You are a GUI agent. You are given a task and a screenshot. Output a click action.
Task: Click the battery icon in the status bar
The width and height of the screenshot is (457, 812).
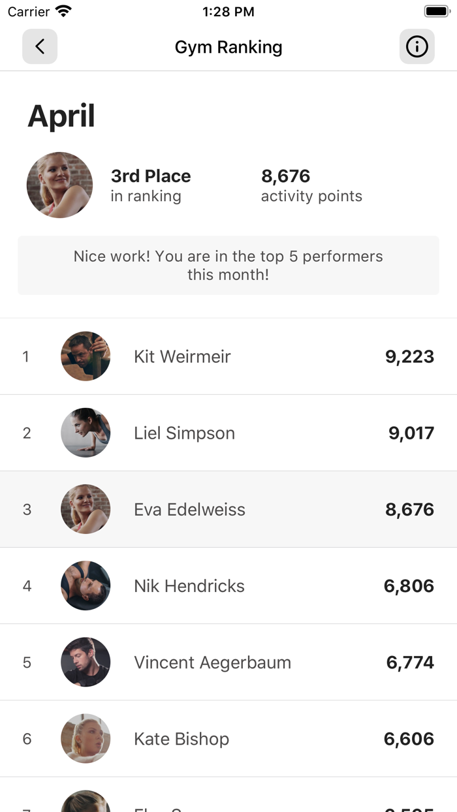[437, 10]
